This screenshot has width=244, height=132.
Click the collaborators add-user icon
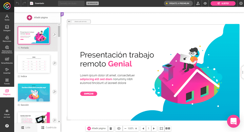click(198, 3)
